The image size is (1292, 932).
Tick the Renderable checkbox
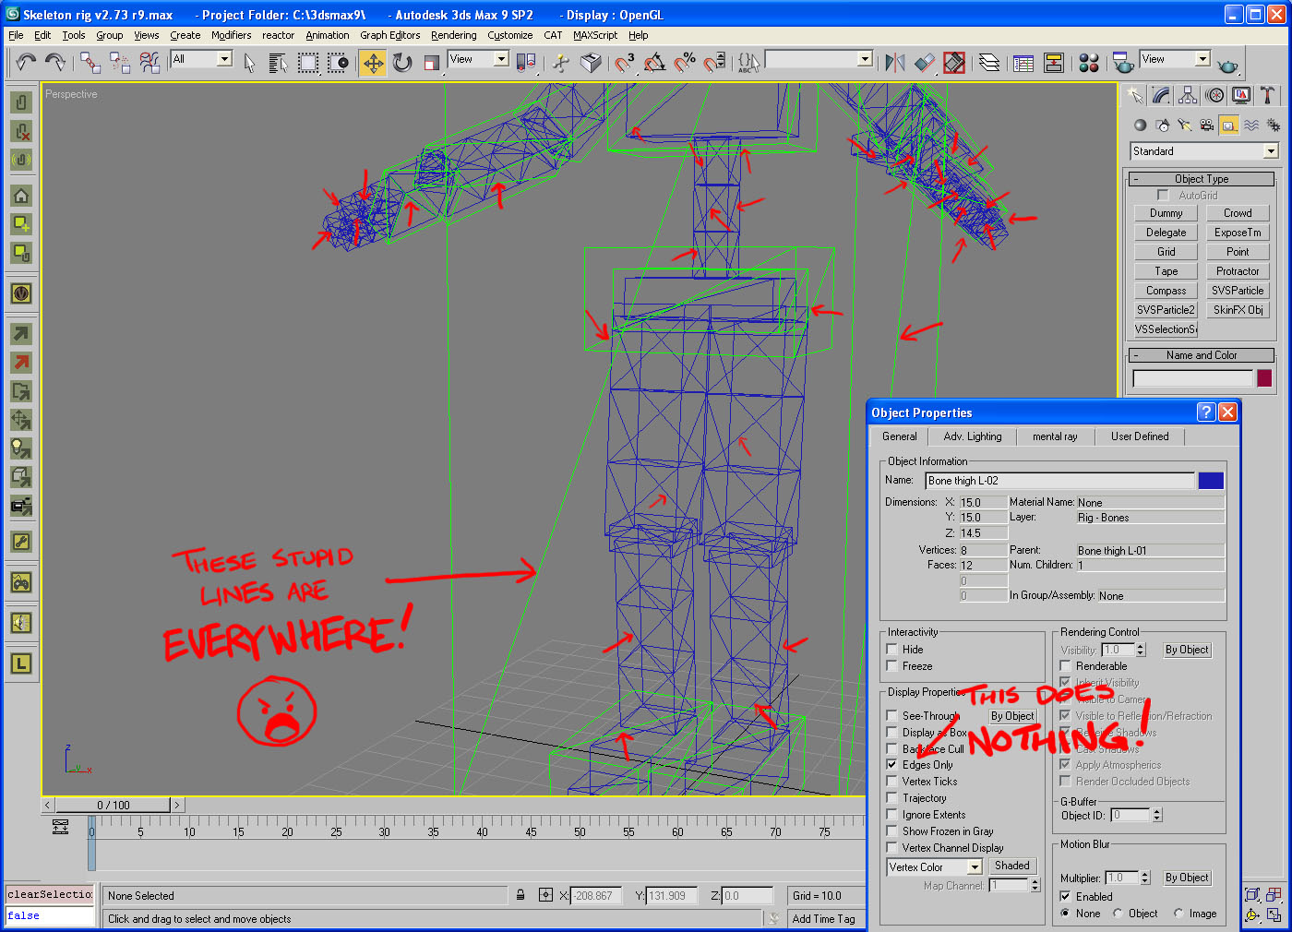pos(1065,665)
